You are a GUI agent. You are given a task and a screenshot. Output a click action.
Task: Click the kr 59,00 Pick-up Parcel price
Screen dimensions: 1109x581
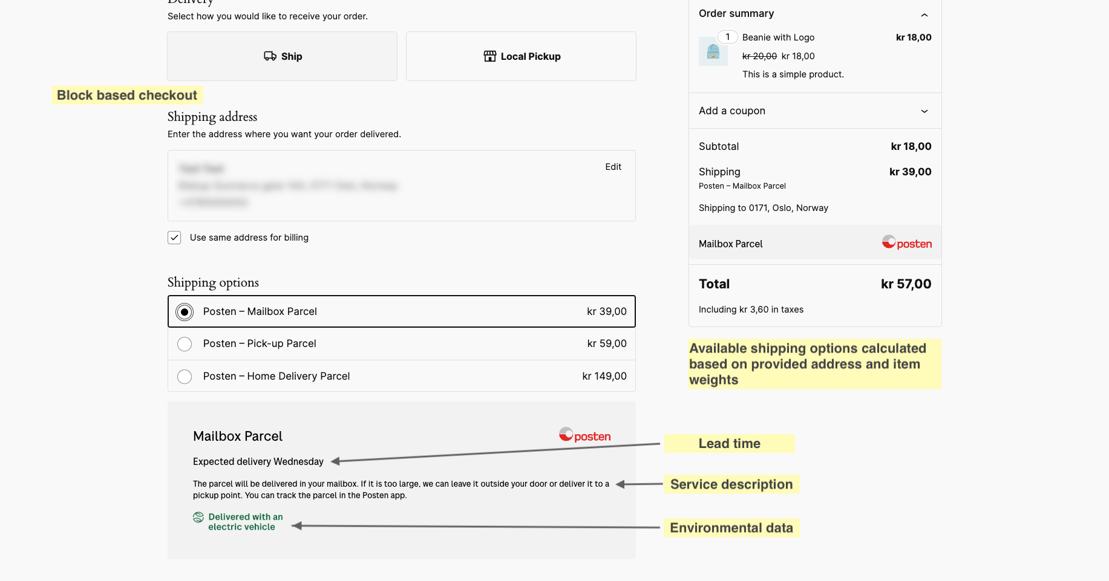click(x=607, y=343)
